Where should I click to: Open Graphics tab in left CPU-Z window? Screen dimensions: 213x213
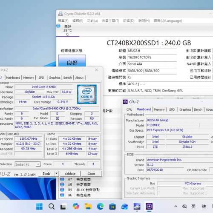[x=55, y=78]
